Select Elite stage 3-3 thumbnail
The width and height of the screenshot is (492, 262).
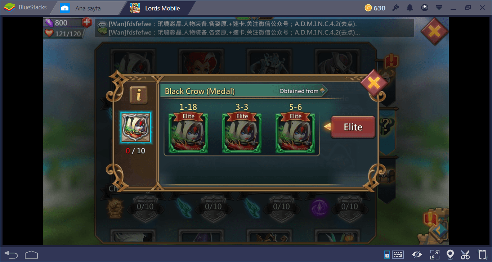242,133
